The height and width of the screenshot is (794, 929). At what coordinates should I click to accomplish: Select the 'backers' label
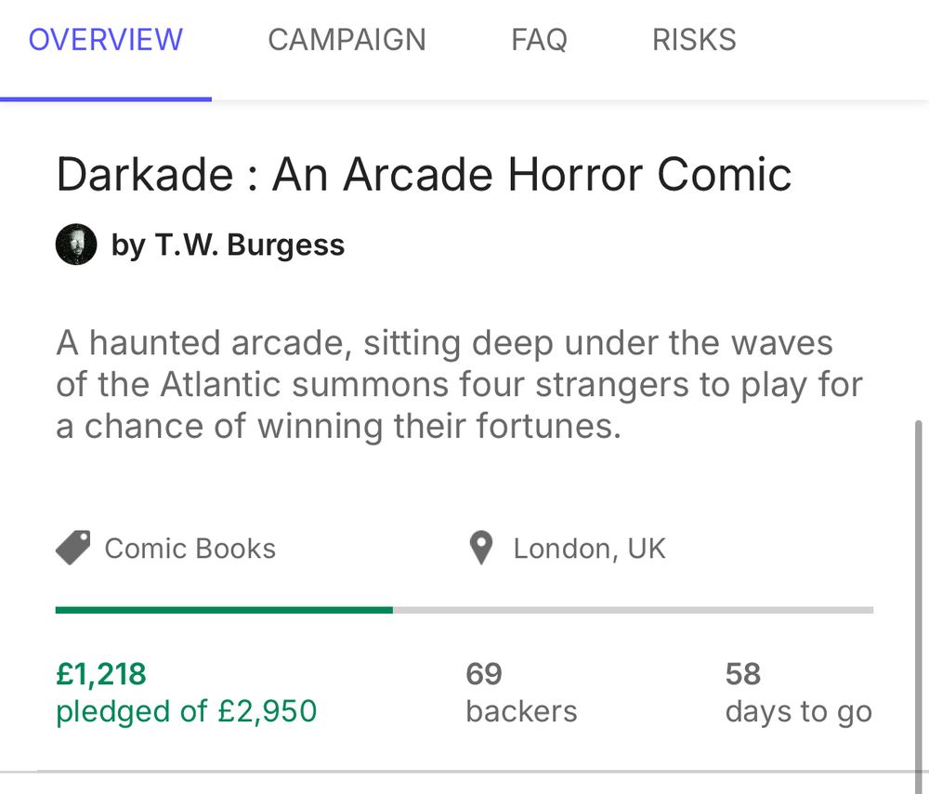pyautogui.click(x=521, y=711)
